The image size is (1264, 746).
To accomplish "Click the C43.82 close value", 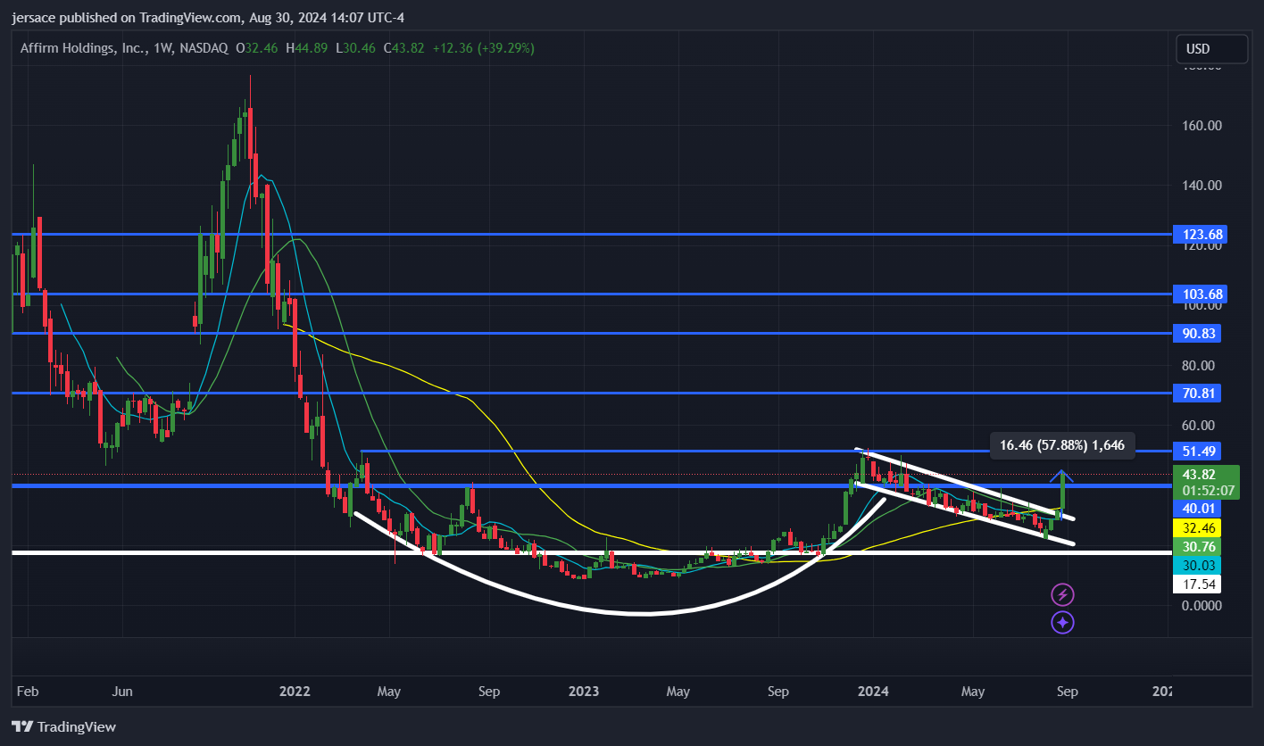I will pos(404,48).
